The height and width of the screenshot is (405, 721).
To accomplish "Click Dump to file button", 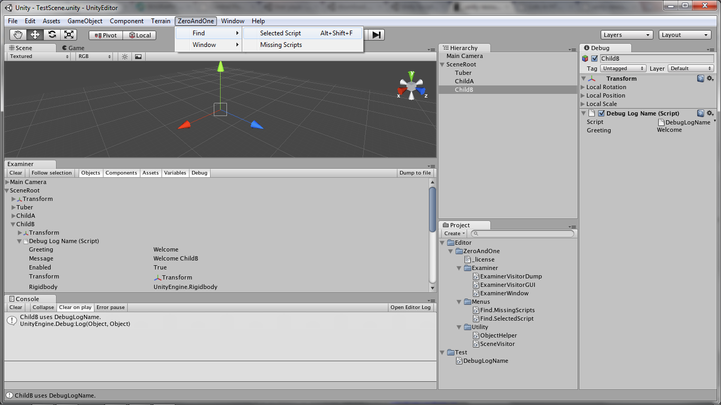I will (x=415, y=173).
